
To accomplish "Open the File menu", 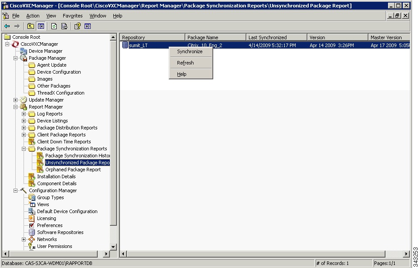I will coord(16,16).
